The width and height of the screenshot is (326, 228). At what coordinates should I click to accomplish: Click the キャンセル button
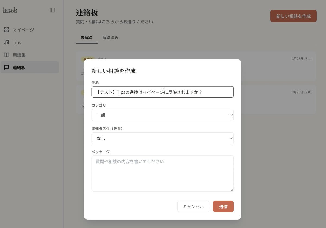pyautogui.click(x=193, y=207)
